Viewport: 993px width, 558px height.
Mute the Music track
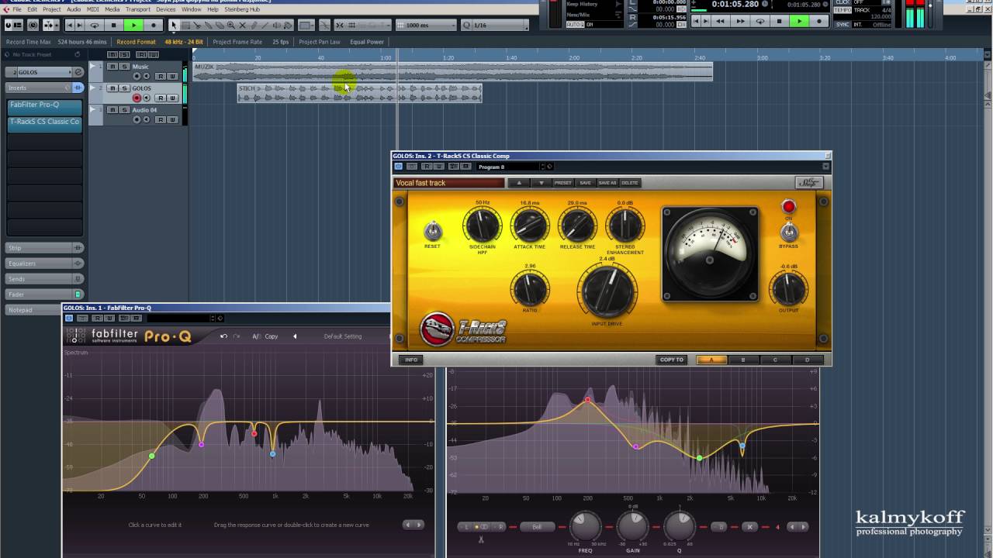click(112, 67)
